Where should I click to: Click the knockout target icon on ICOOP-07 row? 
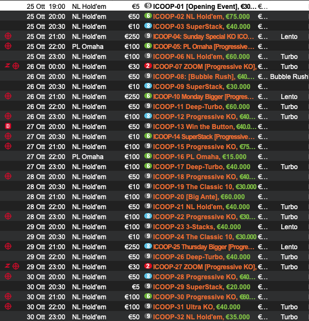pyautogui.click(x=16, y=66)
